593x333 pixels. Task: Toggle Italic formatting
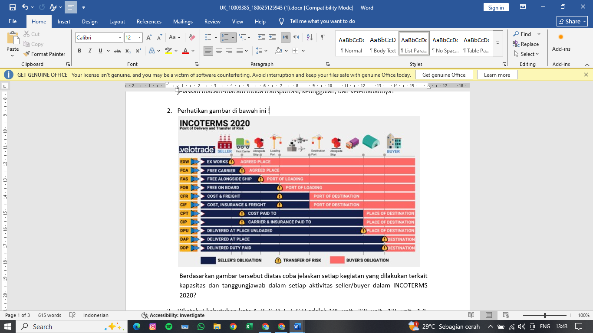click(x=90, y=51)
